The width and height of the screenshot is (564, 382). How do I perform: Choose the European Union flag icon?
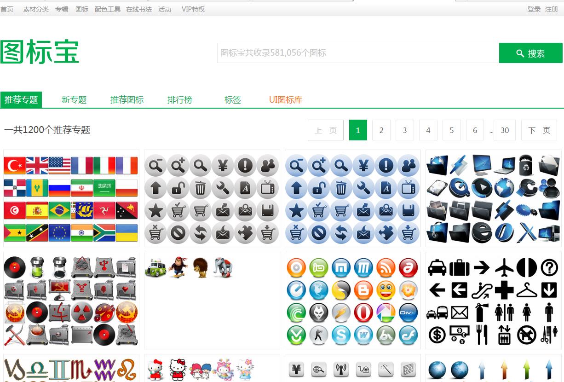coord(60,233)
